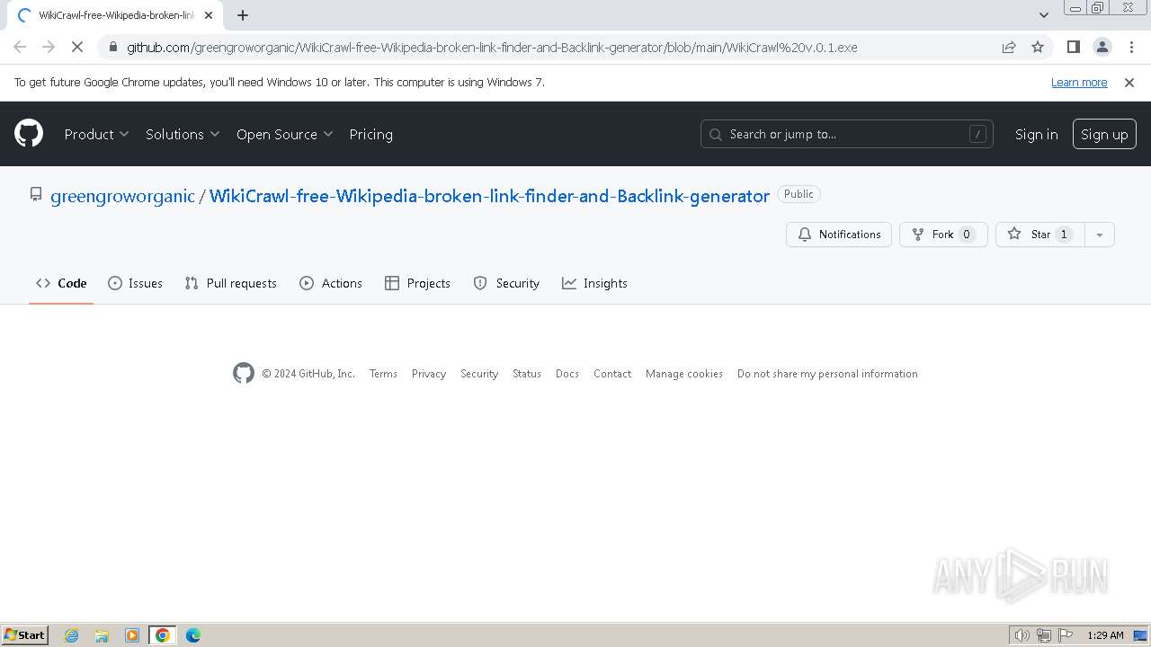This screenshot has height=647, width=1151.
Task: Open the Action Center flag icon
Action: point(1065,635)
